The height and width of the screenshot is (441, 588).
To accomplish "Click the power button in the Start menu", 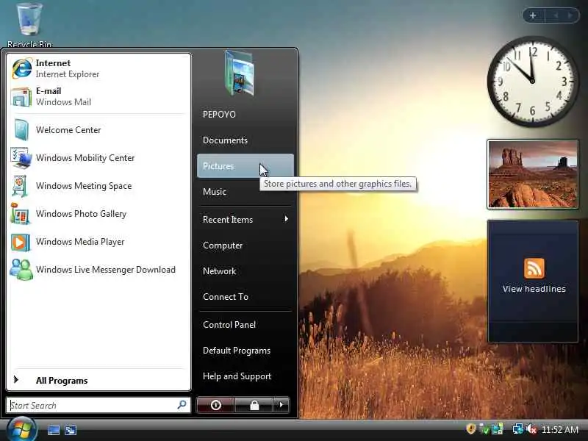I will (x=215, y=405).
